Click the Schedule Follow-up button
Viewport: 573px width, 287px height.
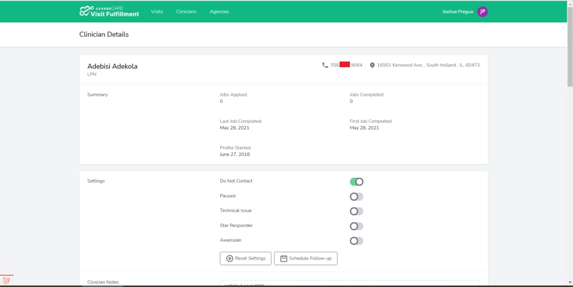tap(306, 258)
